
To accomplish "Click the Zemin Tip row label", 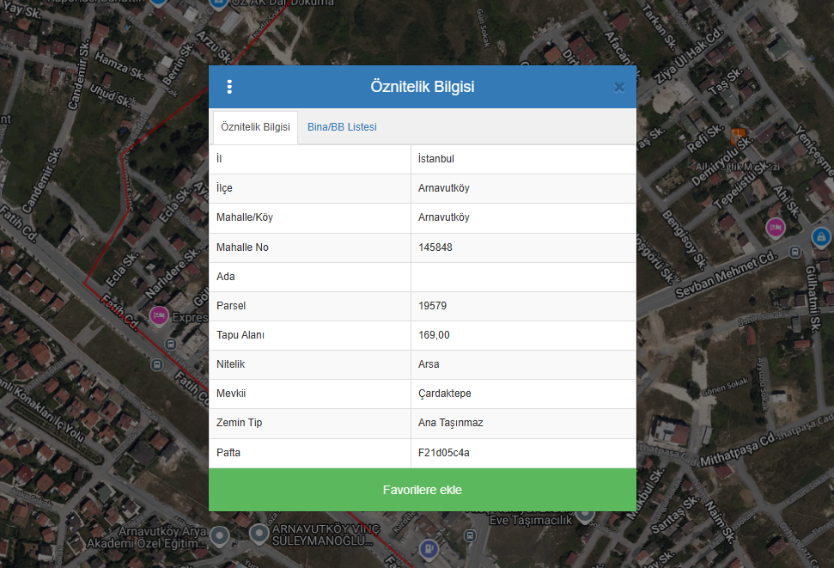I will [241, 423].
